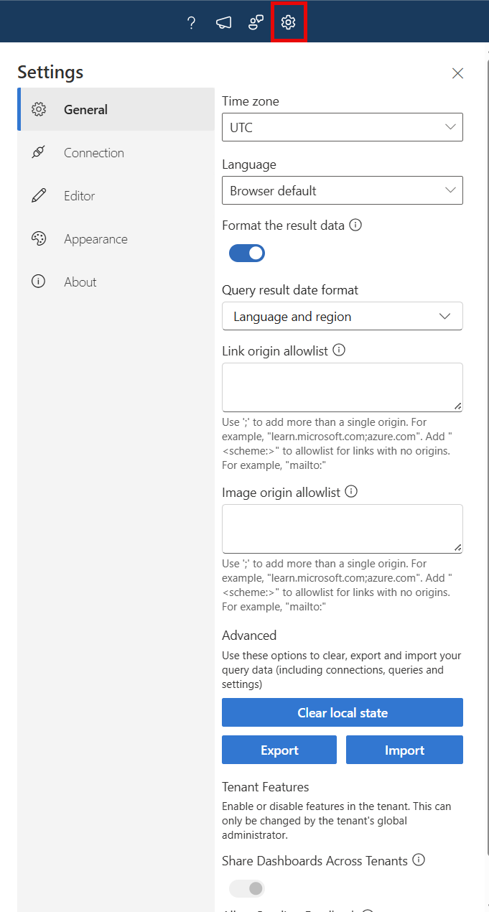Screen dimensions: 489x912
Task: Click the info icon beside Format the result data
Action: tap(355, 225)
